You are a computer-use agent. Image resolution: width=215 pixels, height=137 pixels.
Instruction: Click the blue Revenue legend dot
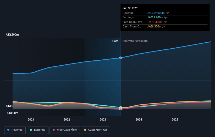pos(8,130)
